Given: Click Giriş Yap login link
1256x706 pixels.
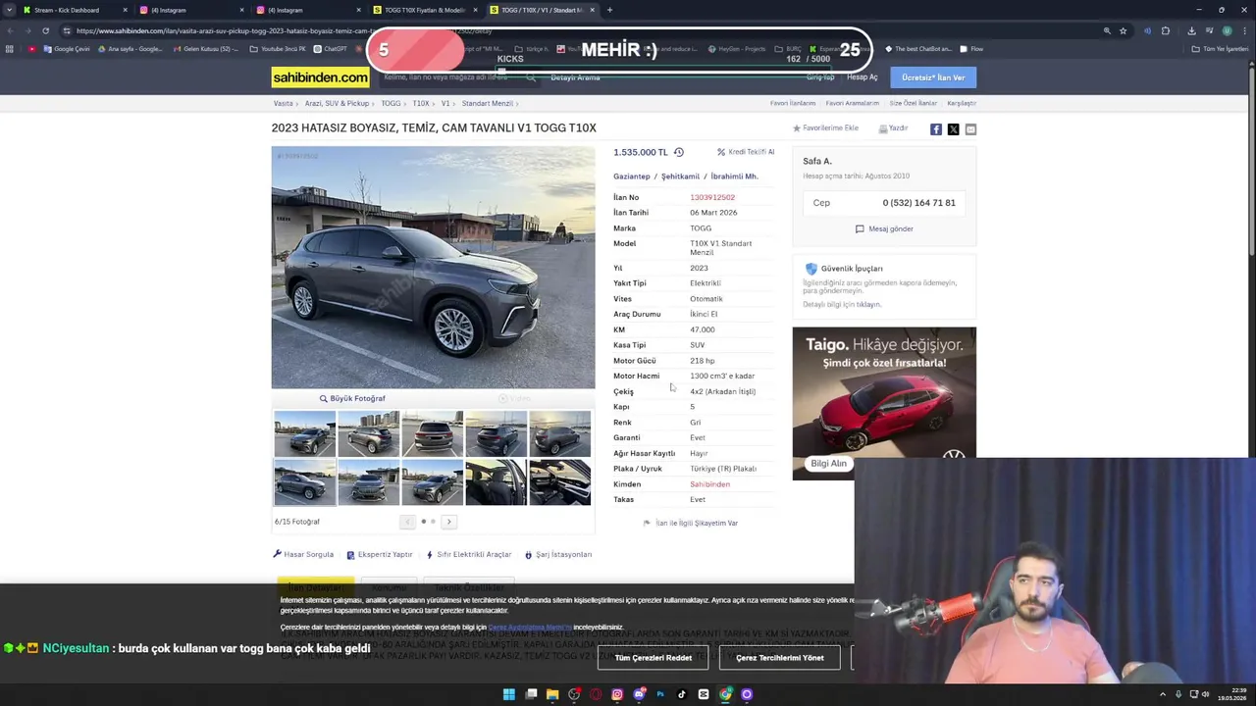Looking at the screenshot, I should click(820, 77).
